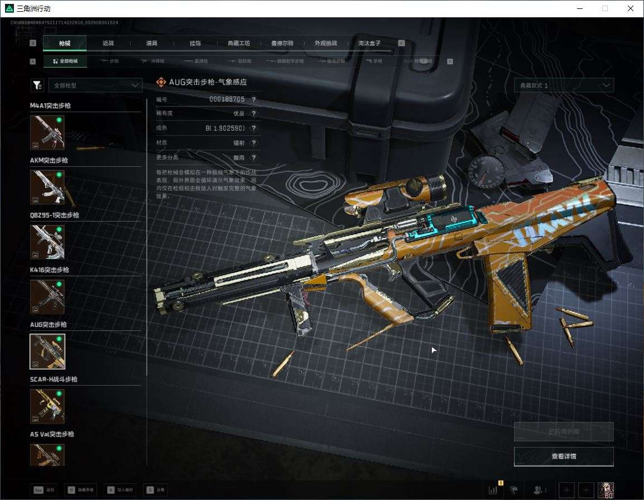Click the AUG突击步枪-气象感应 title
This screenshot has height=500, width=644.
coord(208,82)
